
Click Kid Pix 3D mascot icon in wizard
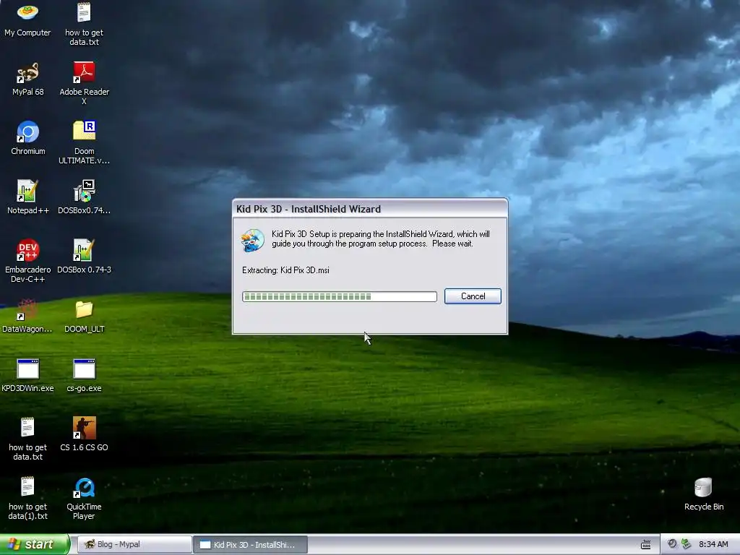(252, 240)
